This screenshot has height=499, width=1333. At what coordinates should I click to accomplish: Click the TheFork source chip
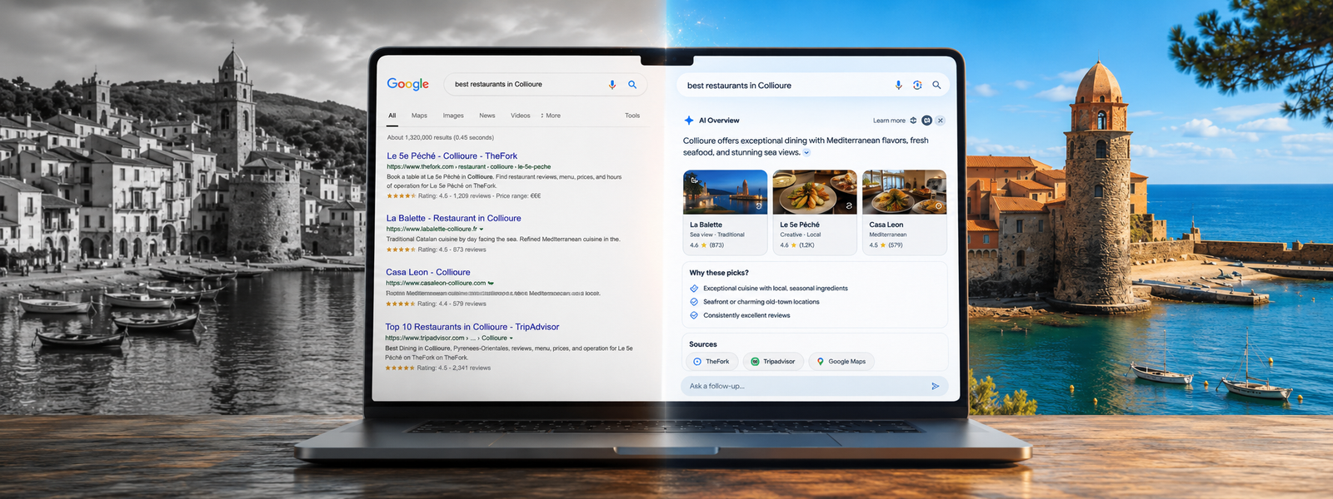[x=711, y=362]
